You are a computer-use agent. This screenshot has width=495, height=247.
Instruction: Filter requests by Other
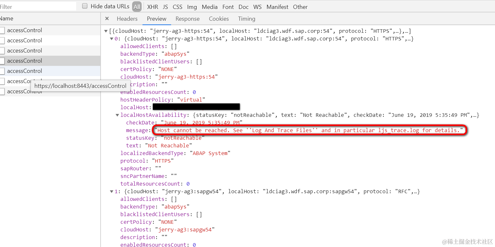click(300, 7)
